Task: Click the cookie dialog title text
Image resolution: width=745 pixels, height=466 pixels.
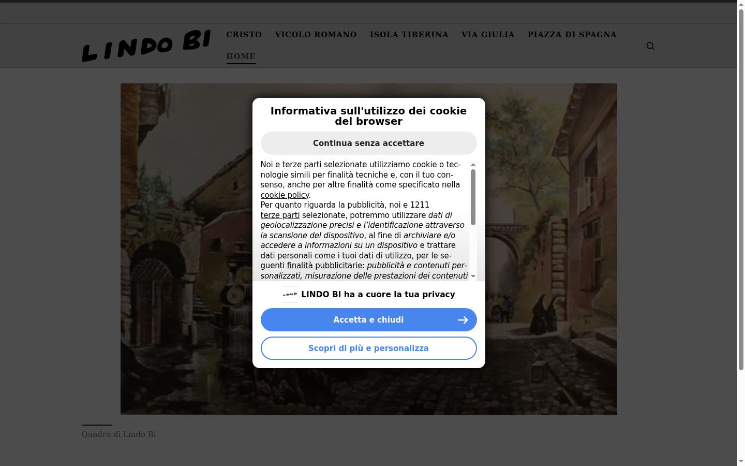Action: tap(369, 116)
